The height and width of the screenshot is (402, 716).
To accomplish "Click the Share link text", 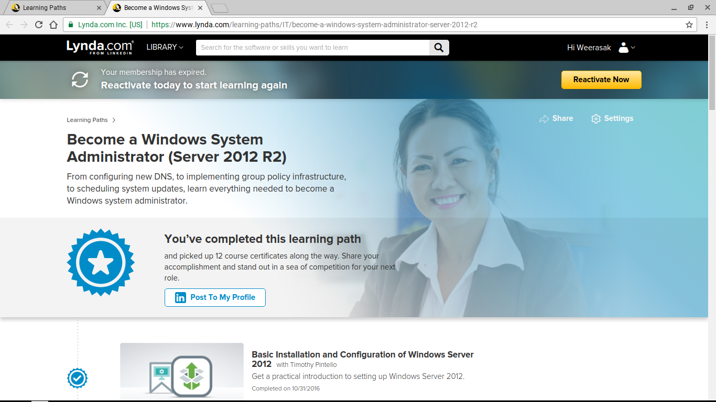I will [x=562, y=118].
